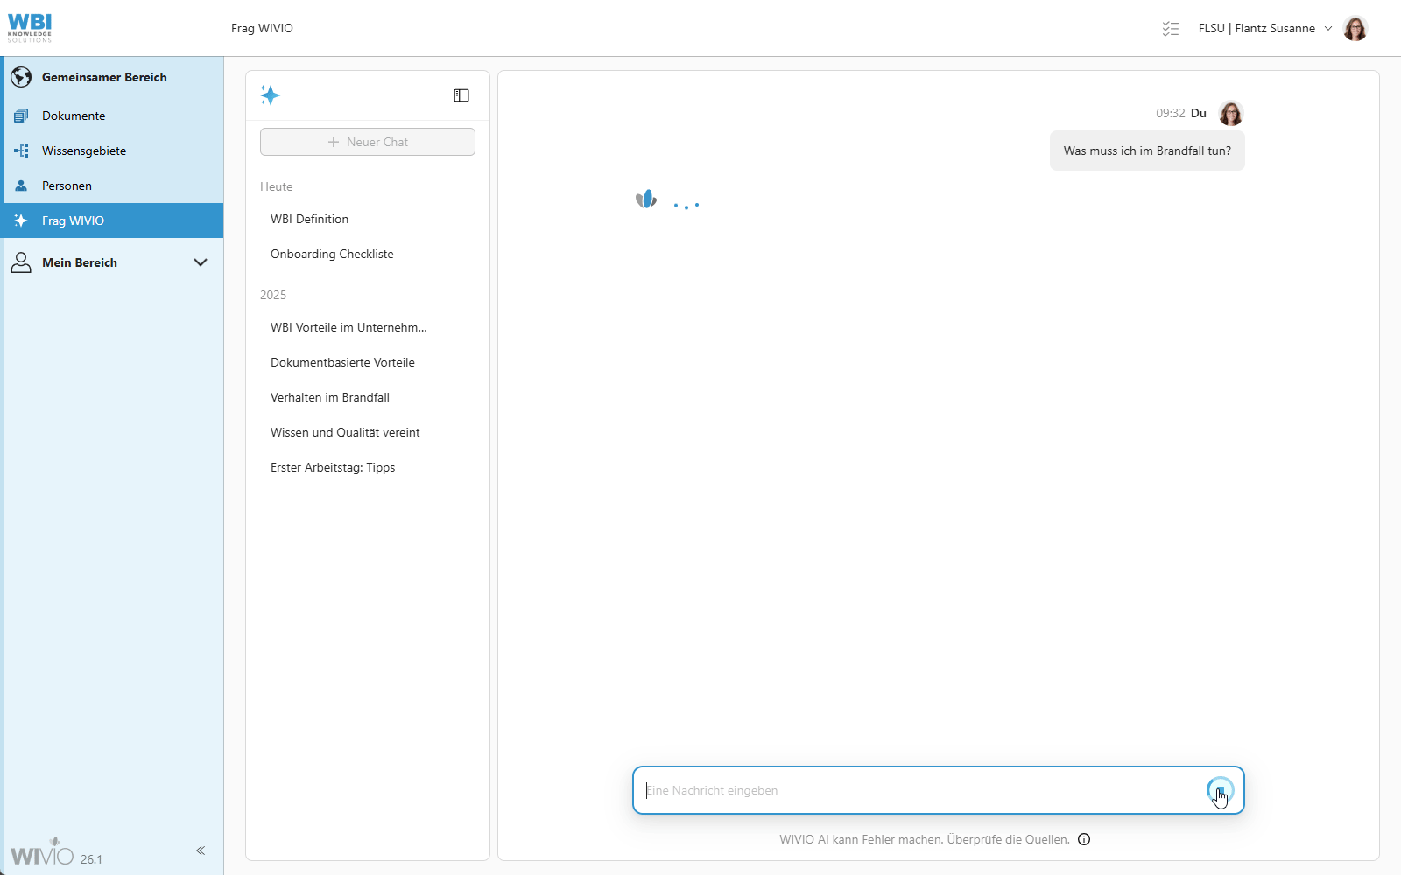This screenshot has width=1401, height=875.
Task: Open the WBI Knowledge Solutions logo
Action: (30, 26)
